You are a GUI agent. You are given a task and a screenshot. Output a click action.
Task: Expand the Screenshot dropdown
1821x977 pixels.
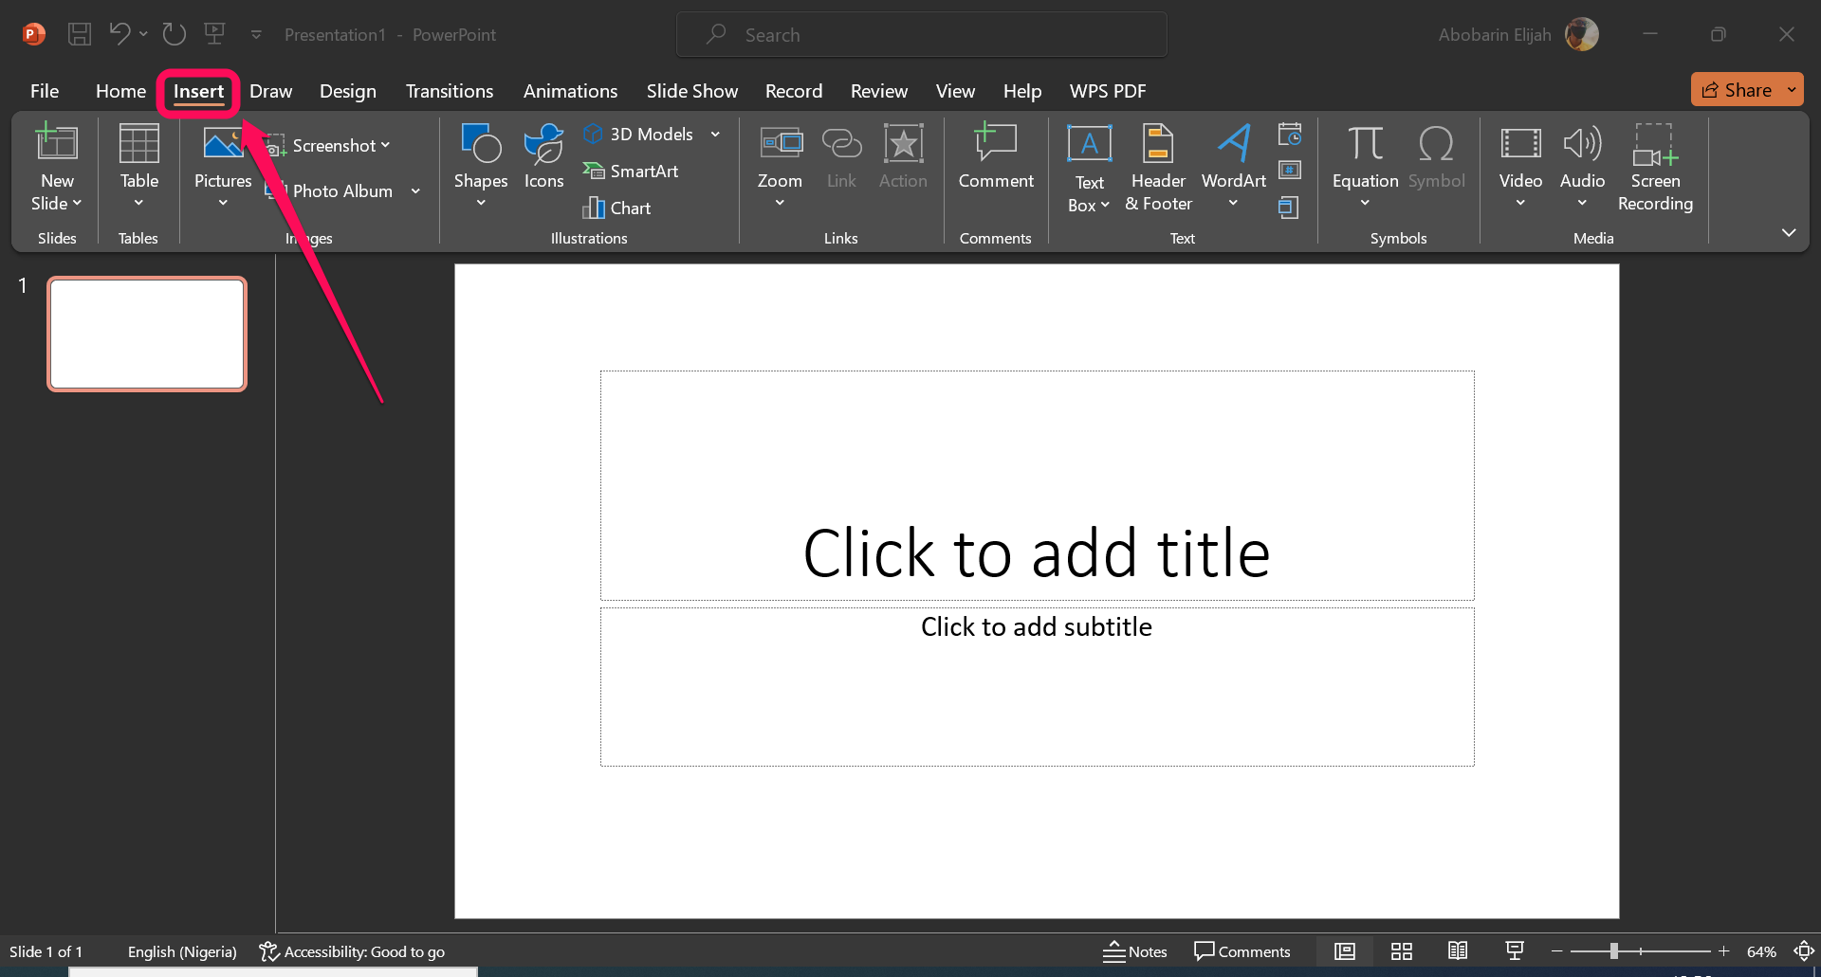tap(385, 145)
